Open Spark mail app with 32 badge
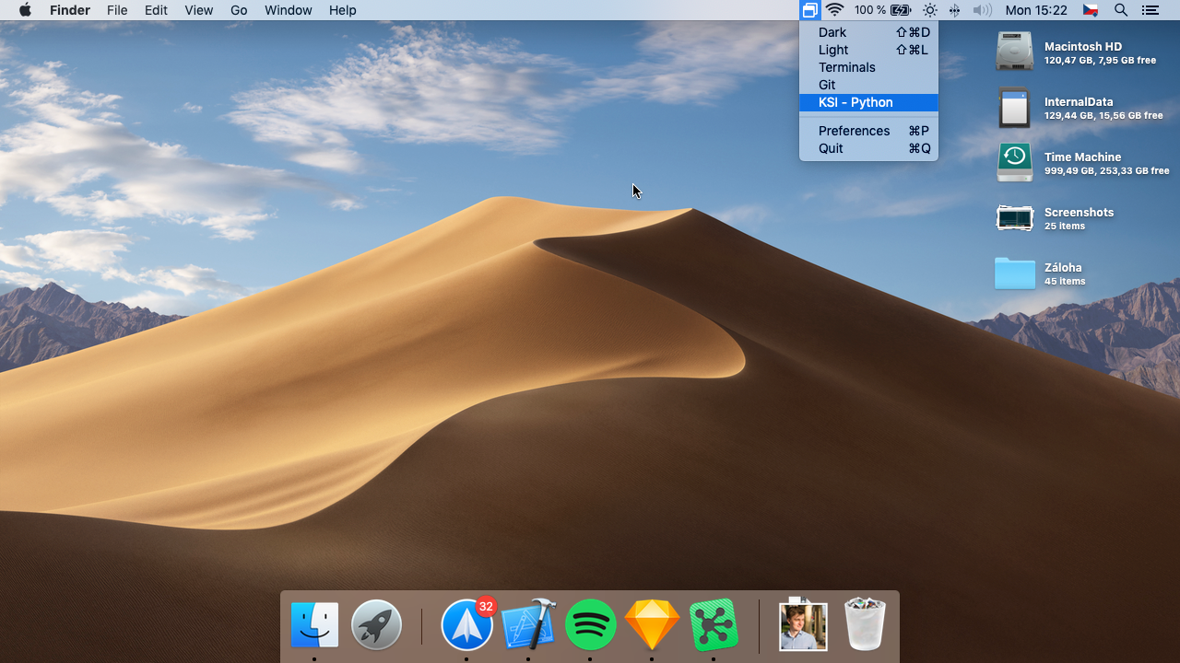1180x663 pixels. point(466,625)
